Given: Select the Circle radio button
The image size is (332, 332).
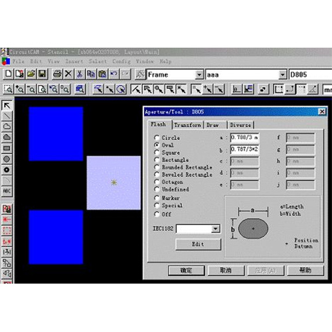Looking at the screenshot, I should (x=157, y=137).
